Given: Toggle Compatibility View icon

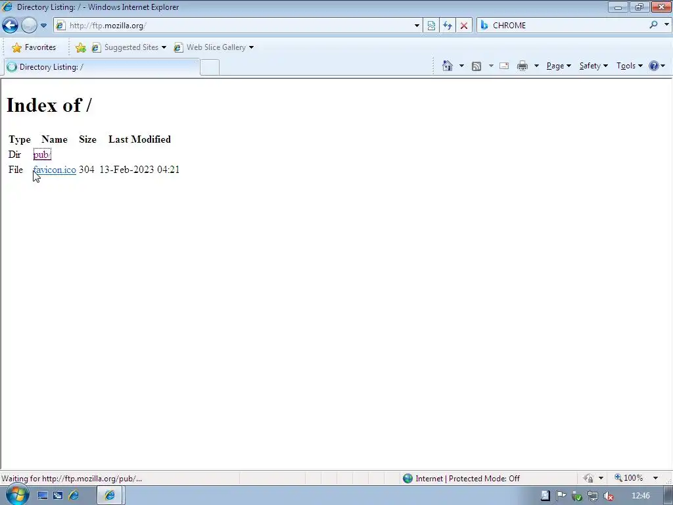Looking at the screenshot, I should (x=431, y=26).
